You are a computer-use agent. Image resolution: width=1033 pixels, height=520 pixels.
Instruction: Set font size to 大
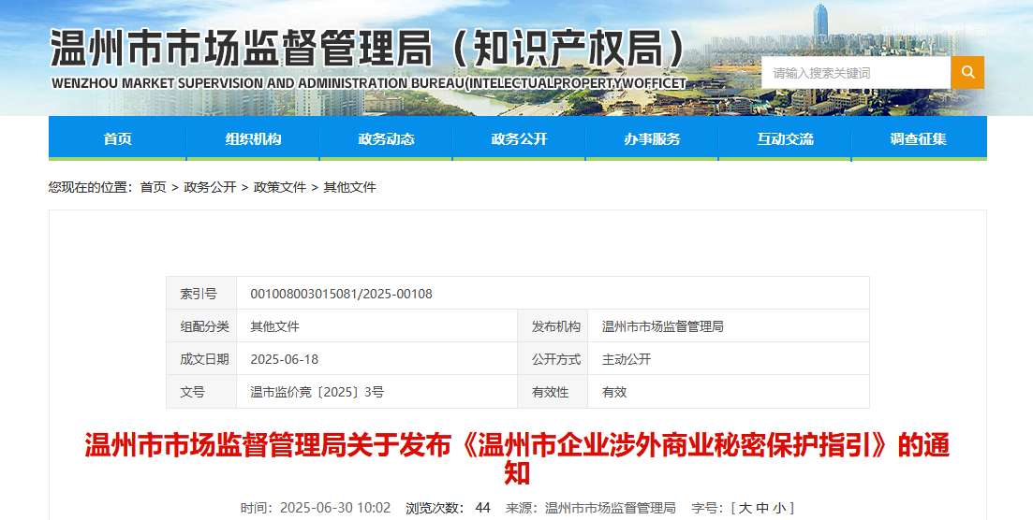click(745, 508)
